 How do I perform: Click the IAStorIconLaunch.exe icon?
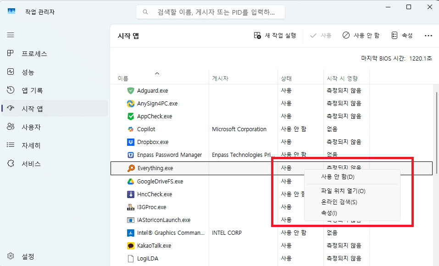130,220
